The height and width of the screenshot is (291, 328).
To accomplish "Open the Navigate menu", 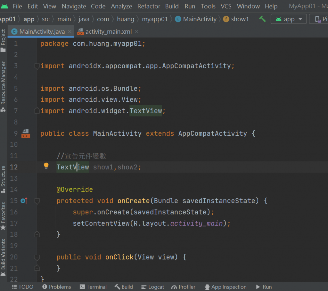I will (x=74, y=6).
